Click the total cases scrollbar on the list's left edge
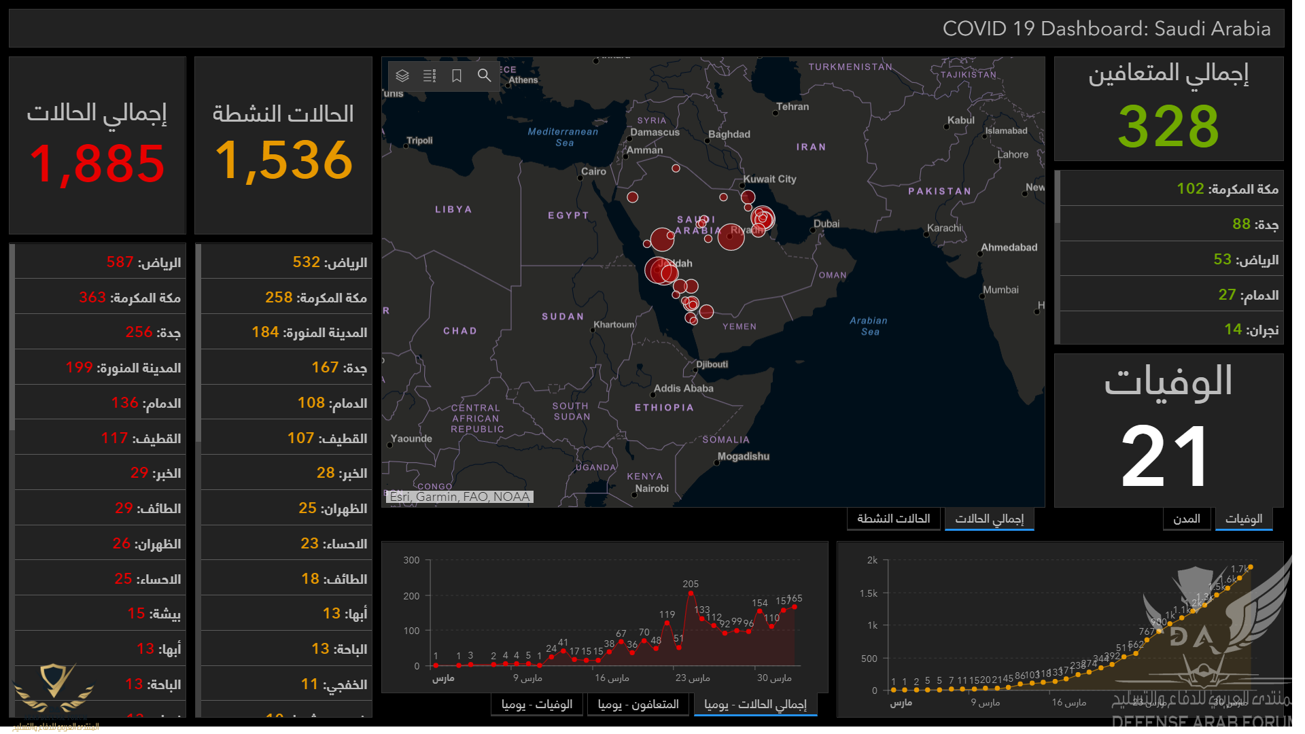This screenshot has width=1305, height=734. 12,337
